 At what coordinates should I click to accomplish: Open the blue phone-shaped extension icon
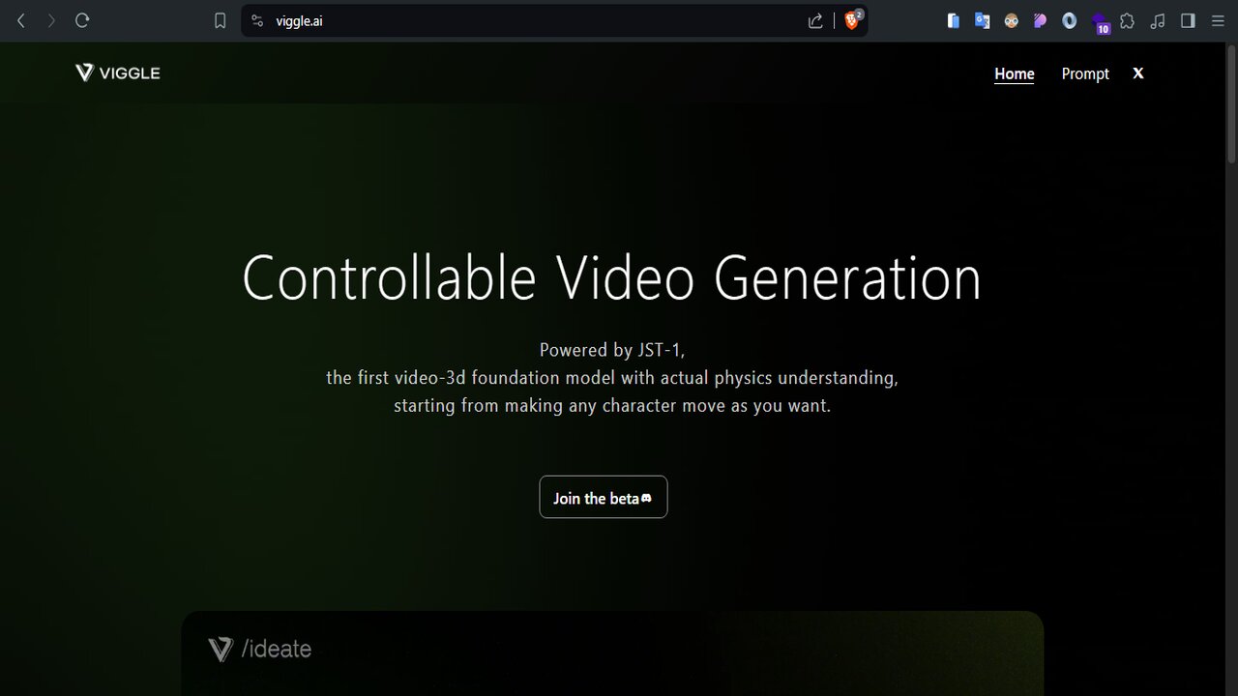[954, 20]
